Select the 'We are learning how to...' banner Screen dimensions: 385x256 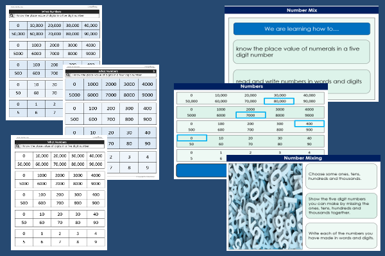coord(302,29)
